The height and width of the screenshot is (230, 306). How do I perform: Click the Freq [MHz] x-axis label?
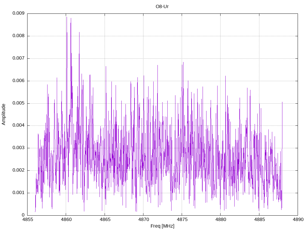click(162, 226)
